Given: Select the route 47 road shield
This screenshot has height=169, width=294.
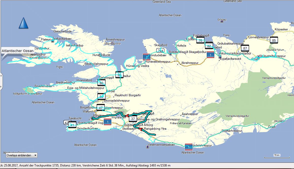Looking at the screenshot, I should pyautogui.click(x=100, y=108).
